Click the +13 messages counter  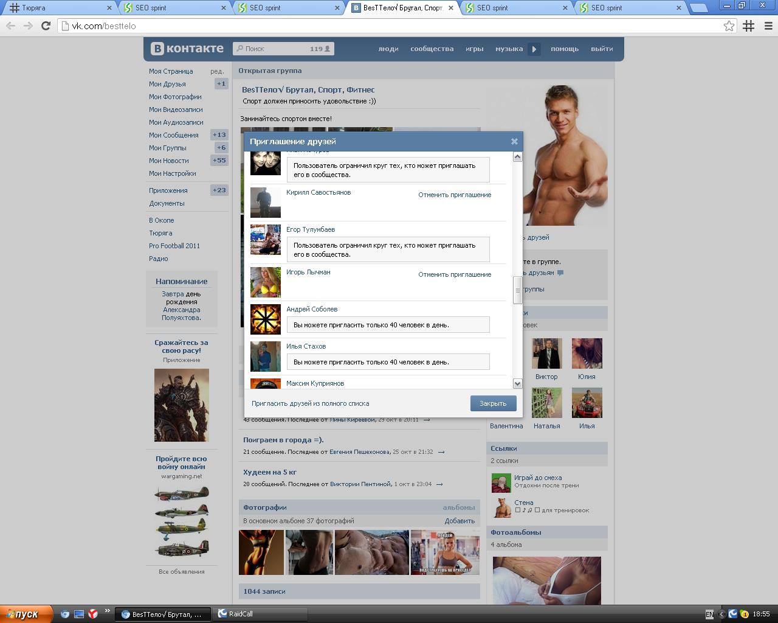219,135
